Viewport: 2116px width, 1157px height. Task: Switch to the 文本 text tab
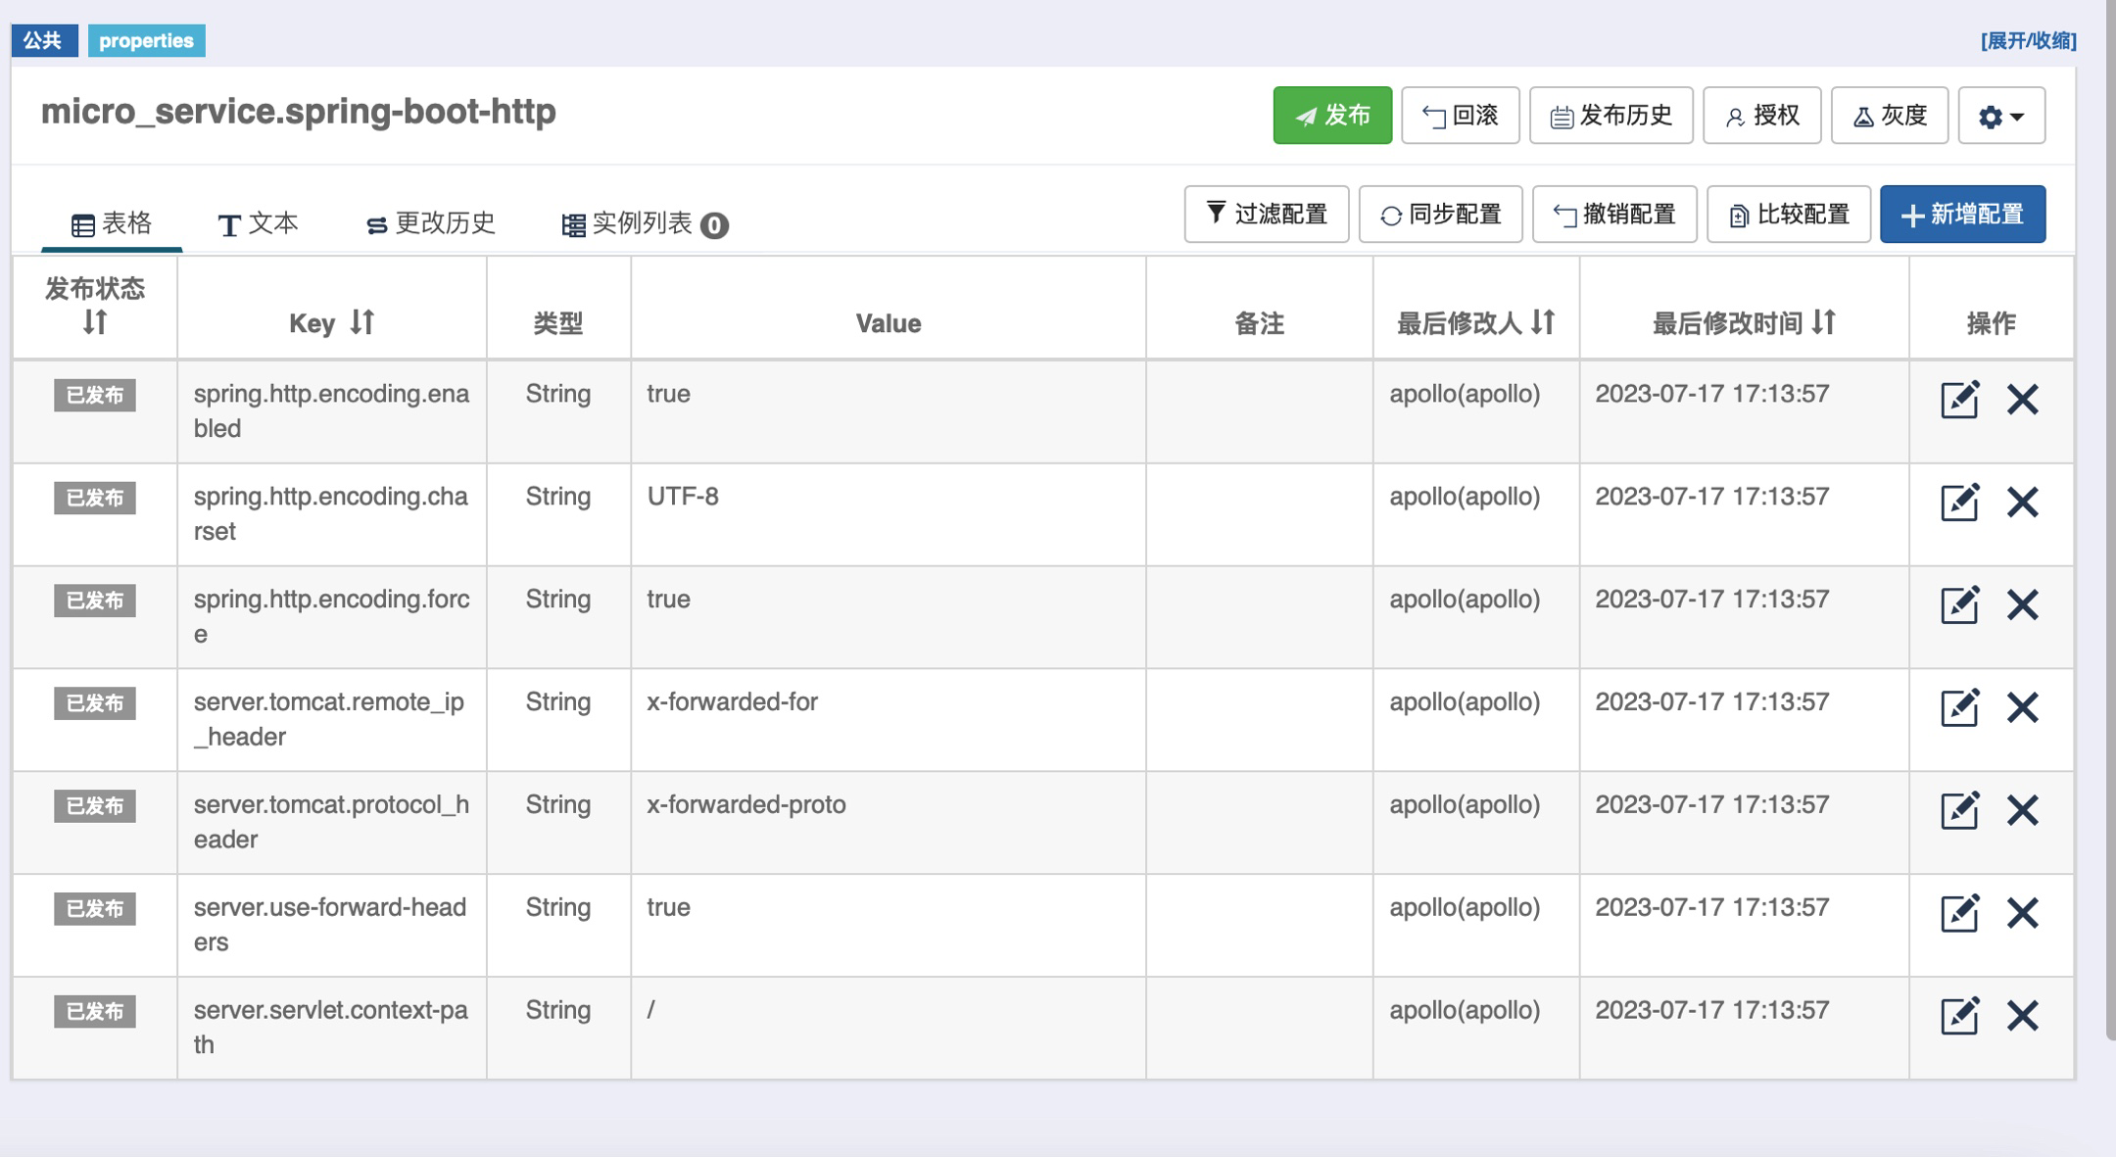258,224
